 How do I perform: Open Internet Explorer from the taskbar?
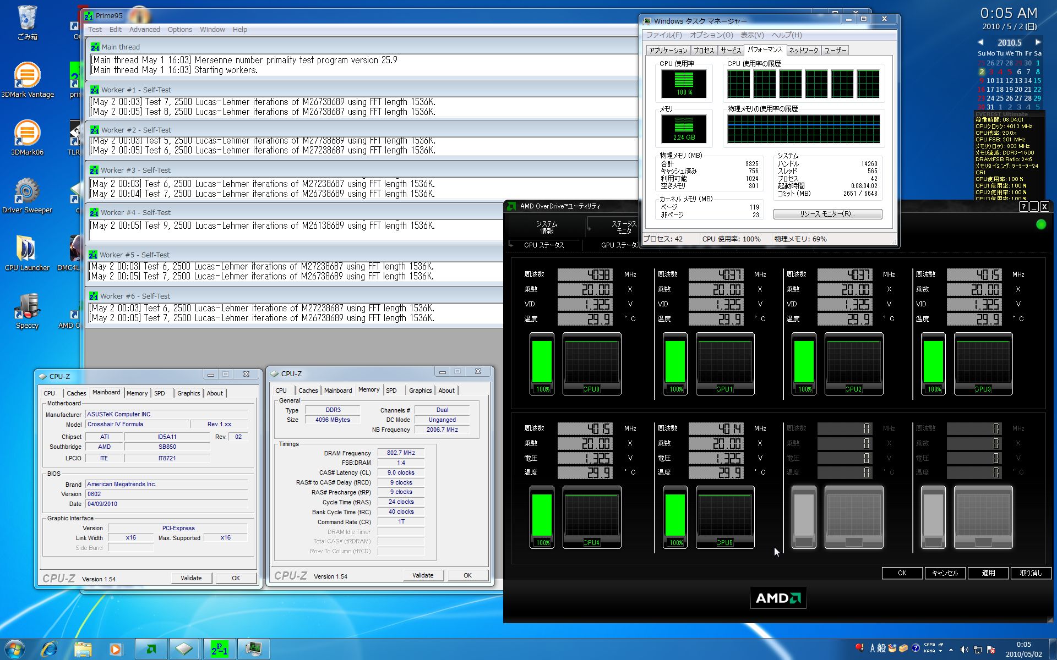tap(50, 649)
